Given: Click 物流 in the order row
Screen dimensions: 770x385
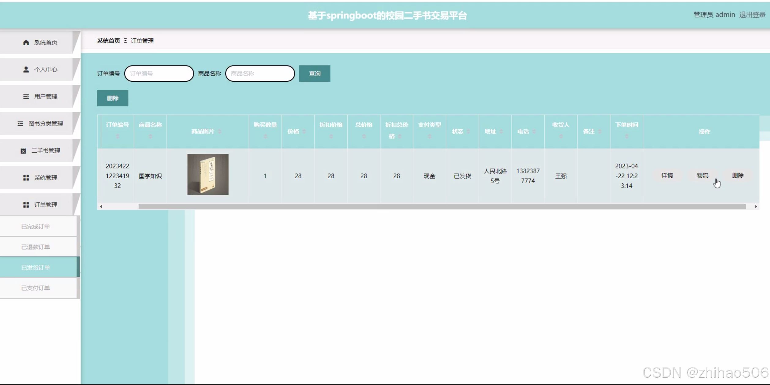Looking at the screenshot, I should coord(702,176).
